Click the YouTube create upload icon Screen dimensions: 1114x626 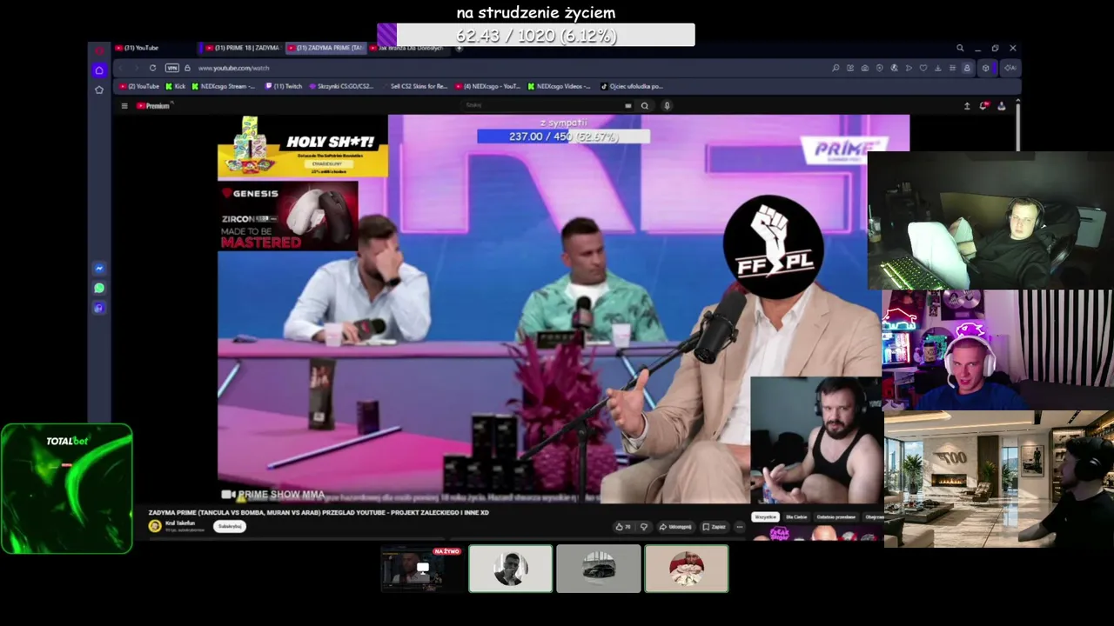pyautogui.click(x=967, y=106)
